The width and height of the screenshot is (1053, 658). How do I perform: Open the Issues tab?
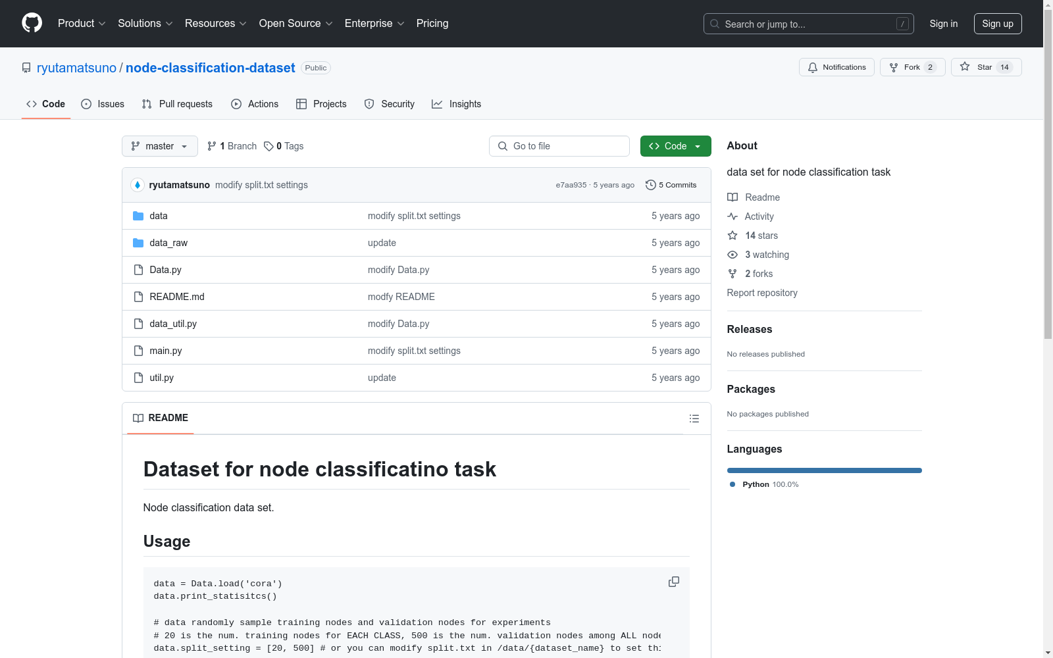103,104
